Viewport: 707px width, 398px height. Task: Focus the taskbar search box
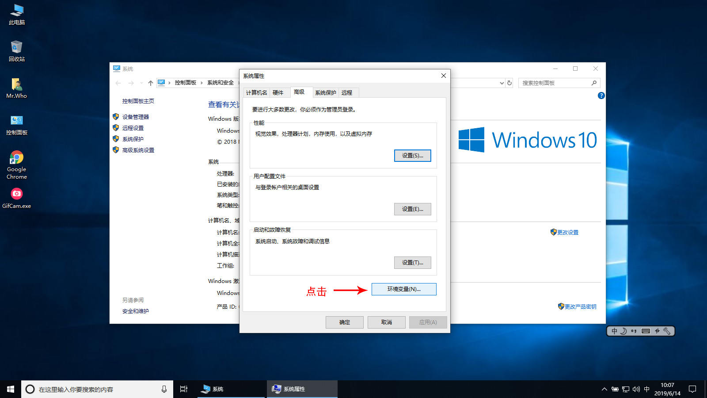coord(97,389)
